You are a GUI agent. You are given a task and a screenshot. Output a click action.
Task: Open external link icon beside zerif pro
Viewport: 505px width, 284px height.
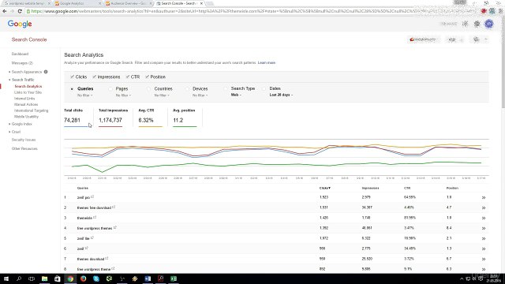(92, 196)
